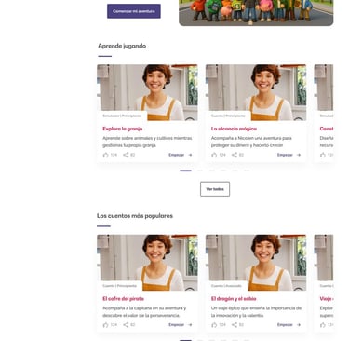The width and height of the screenshot is (349, 341).
Task: Click Cuento | Principiante tag on El cofre del pirata
Action: [x=119, y=286]
